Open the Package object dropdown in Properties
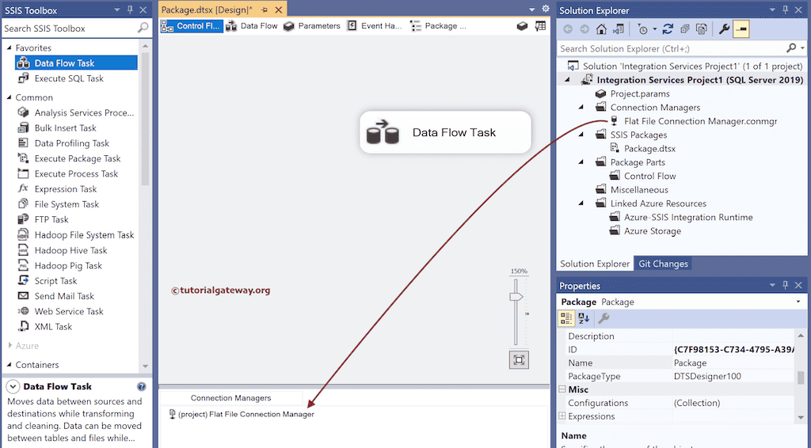This screenshot has width=811, height=448. click(x=798, y=302)
